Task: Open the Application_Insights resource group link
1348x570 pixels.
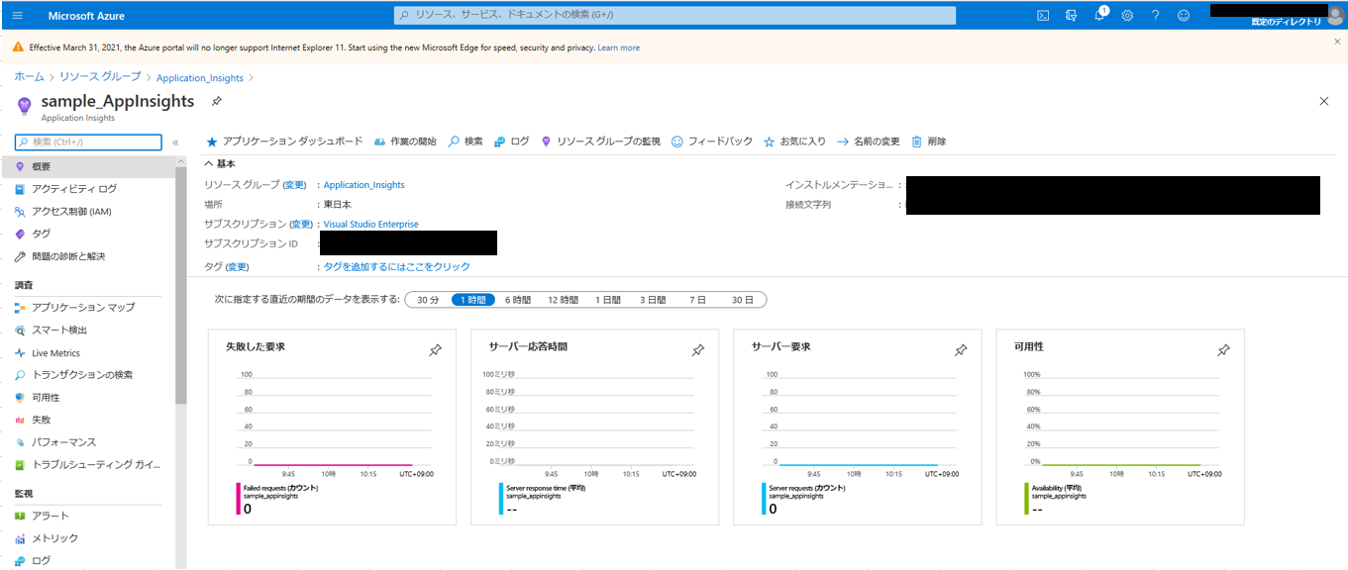Action: tap(364, 185)
